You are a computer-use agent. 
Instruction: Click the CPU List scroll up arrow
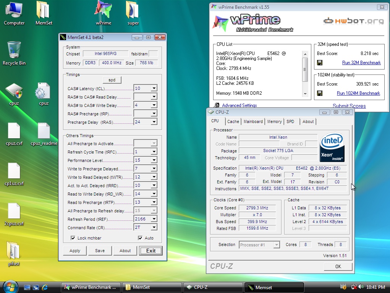[x=305, y=54]
